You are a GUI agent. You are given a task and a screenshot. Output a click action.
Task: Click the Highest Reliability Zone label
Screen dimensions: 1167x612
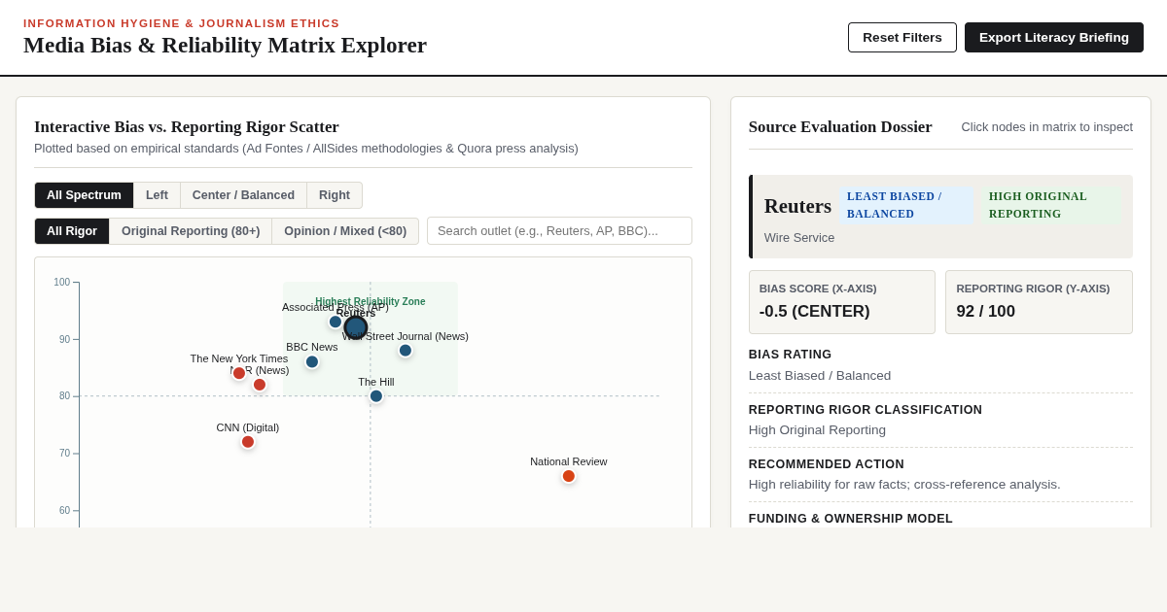coord(371,301)
